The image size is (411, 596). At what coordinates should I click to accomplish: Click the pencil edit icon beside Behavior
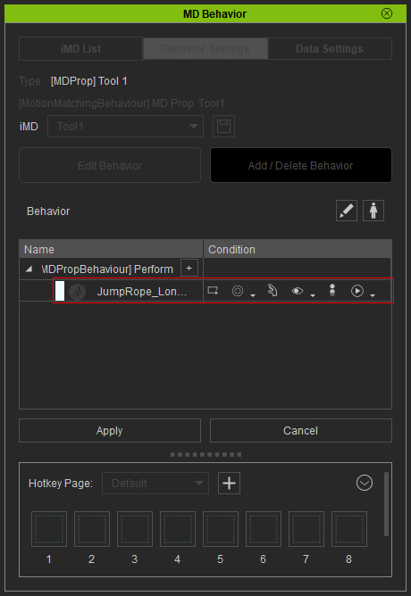click(347, 211)
